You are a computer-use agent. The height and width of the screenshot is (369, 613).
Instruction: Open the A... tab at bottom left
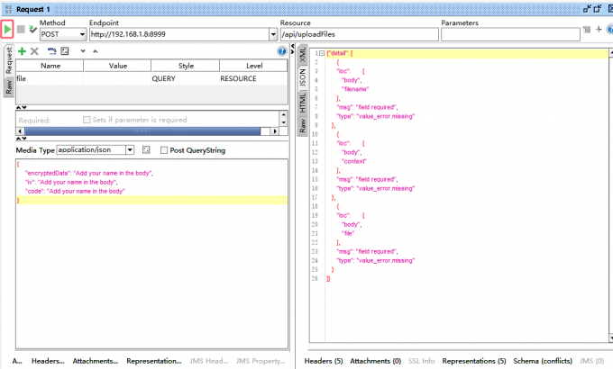tap(17, 361)
